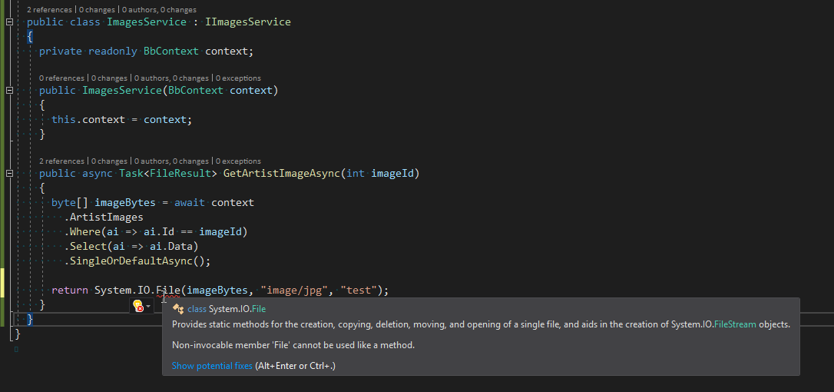Click the FileResult type in the method signature
Image resolution: width=834 pixels, height=392 pixels.
(x=180, y=174)
